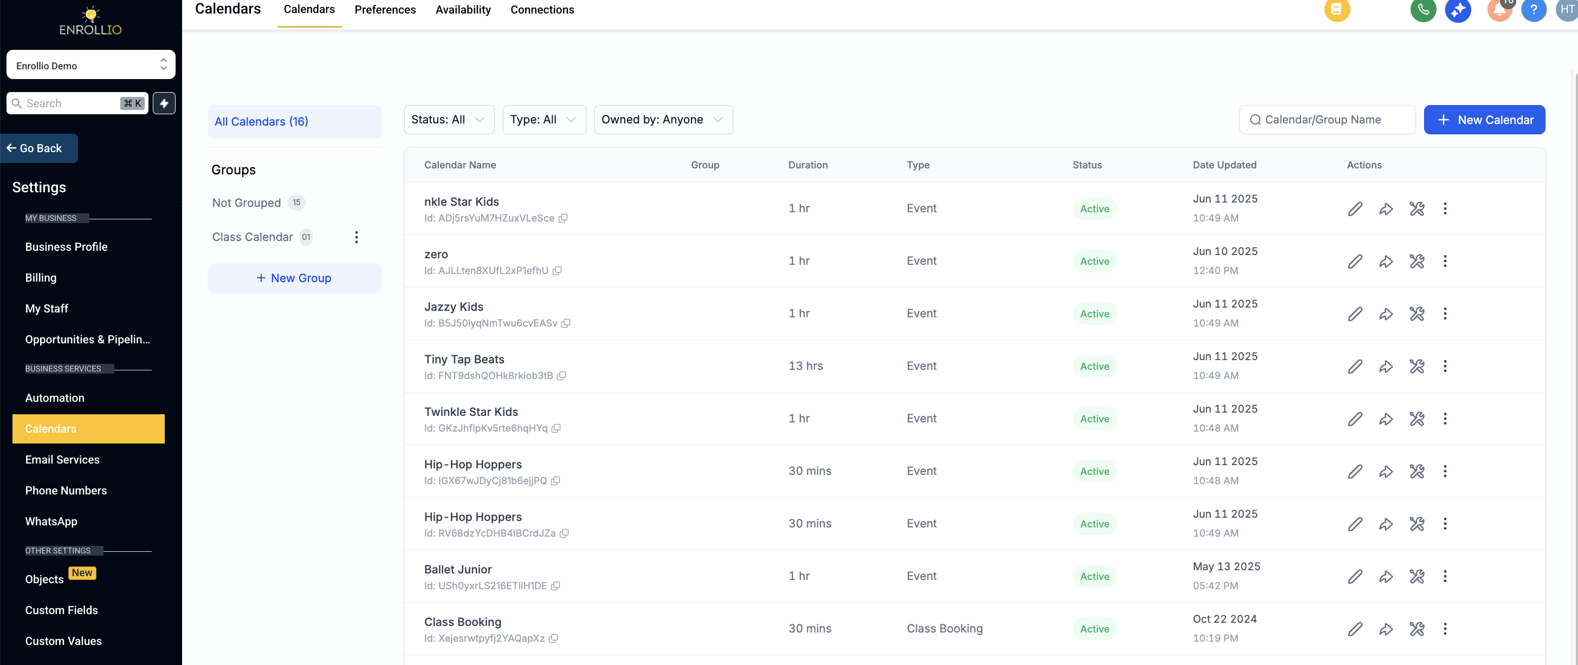Open My Staff settings
The width and height of the screenshot is (1578, 665).
point(47,309)
